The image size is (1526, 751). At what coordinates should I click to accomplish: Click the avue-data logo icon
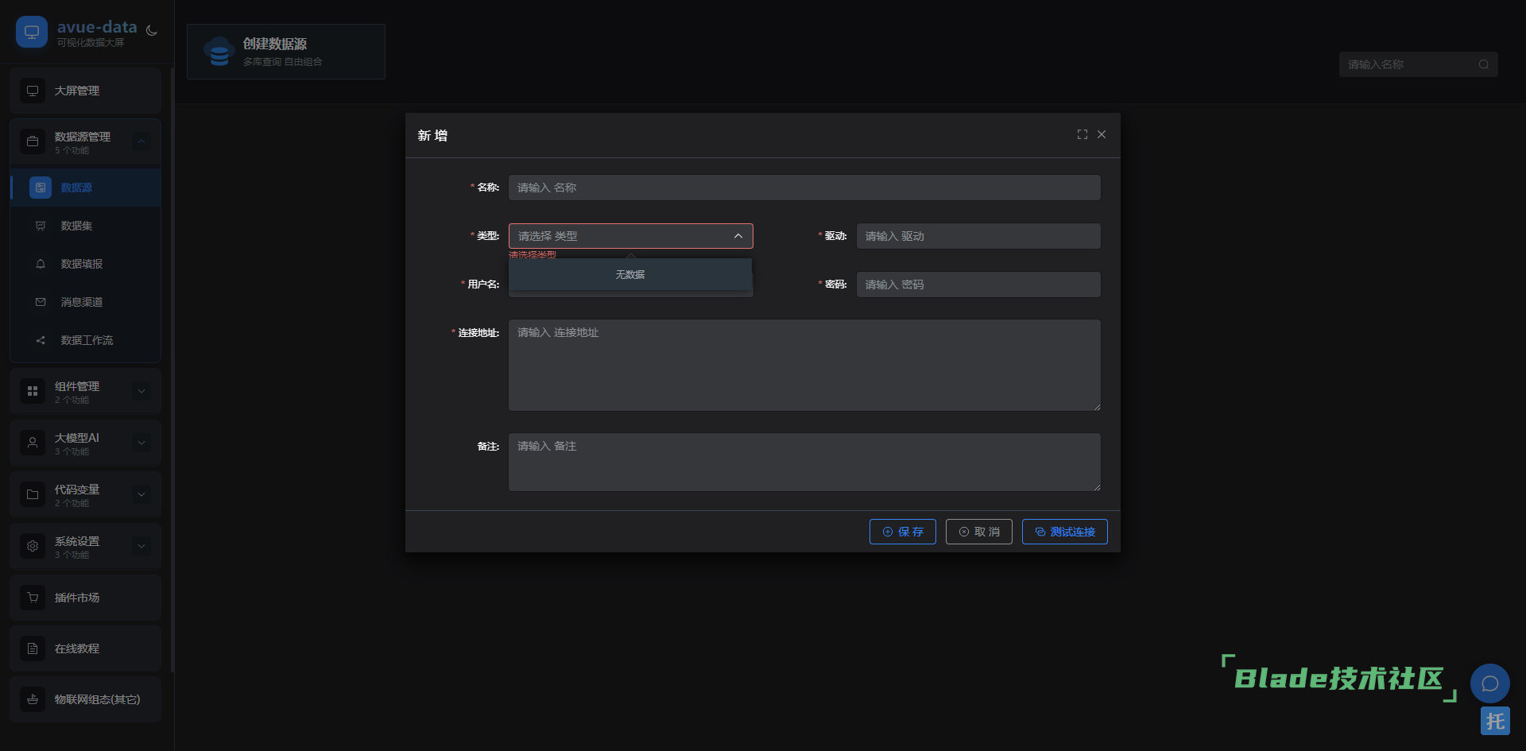point(32,33)
